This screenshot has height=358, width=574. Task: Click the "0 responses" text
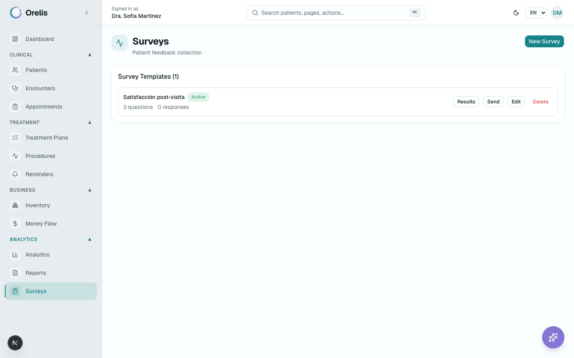click(173, 107)
